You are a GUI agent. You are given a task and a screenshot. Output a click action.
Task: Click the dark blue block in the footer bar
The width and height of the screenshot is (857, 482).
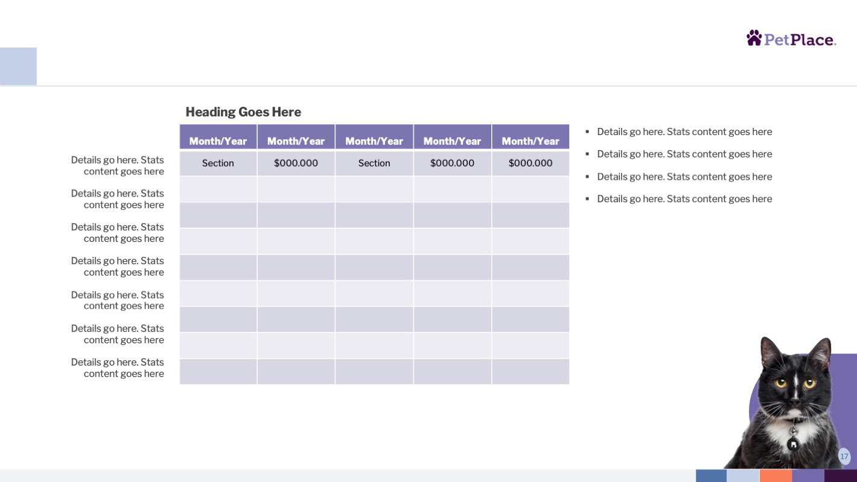tap(711, 476)
